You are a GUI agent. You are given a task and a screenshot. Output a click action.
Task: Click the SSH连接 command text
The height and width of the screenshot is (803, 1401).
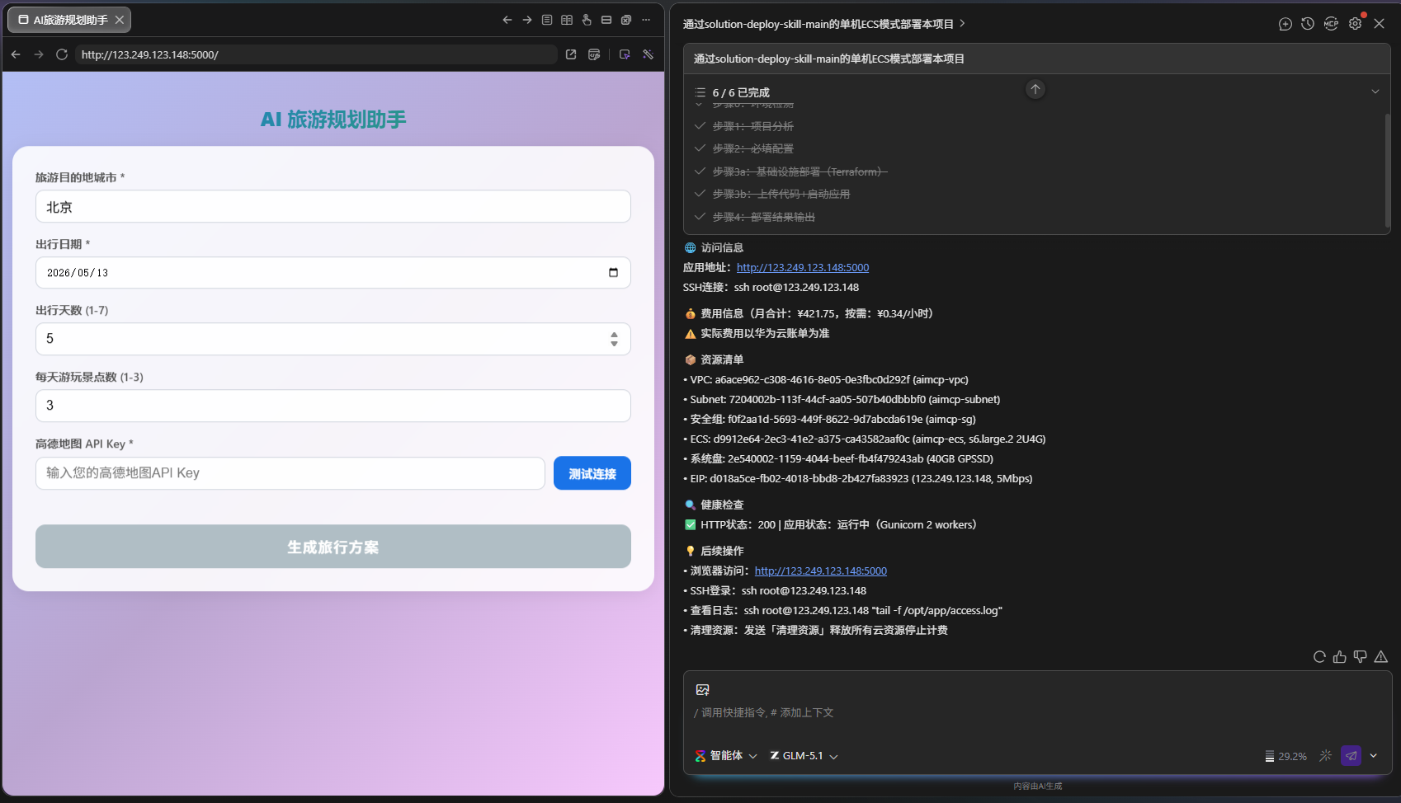[796, 287]
